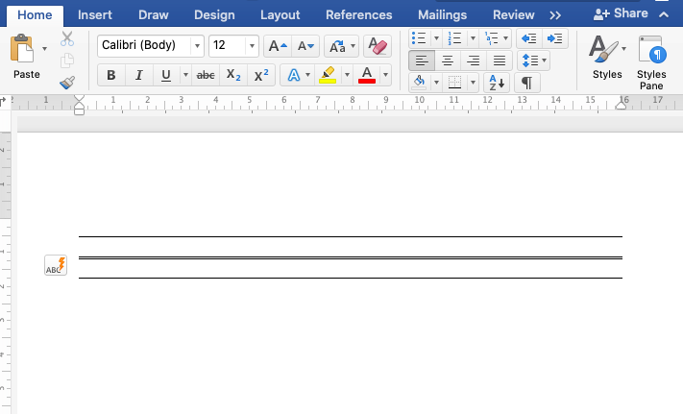Toggle Italic formatting

click(138, 75)
